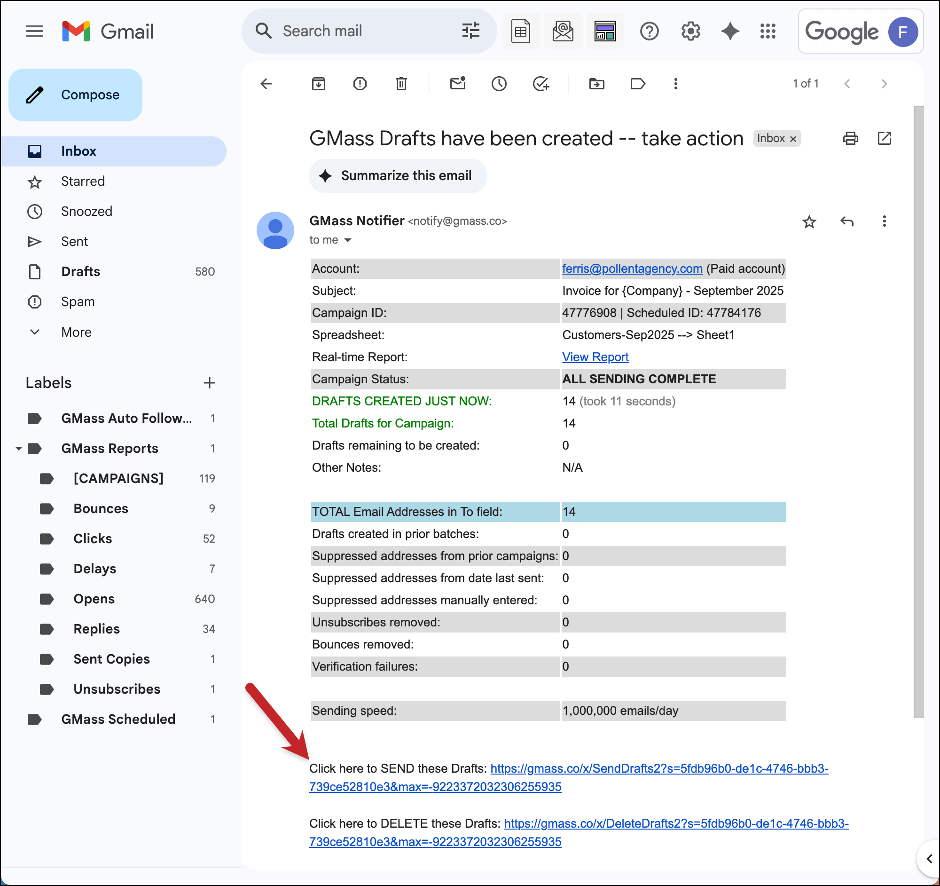Screen dimensions: 940x886
Task: Expand recipient details next to 'to me'
Action: coord(347,240)
